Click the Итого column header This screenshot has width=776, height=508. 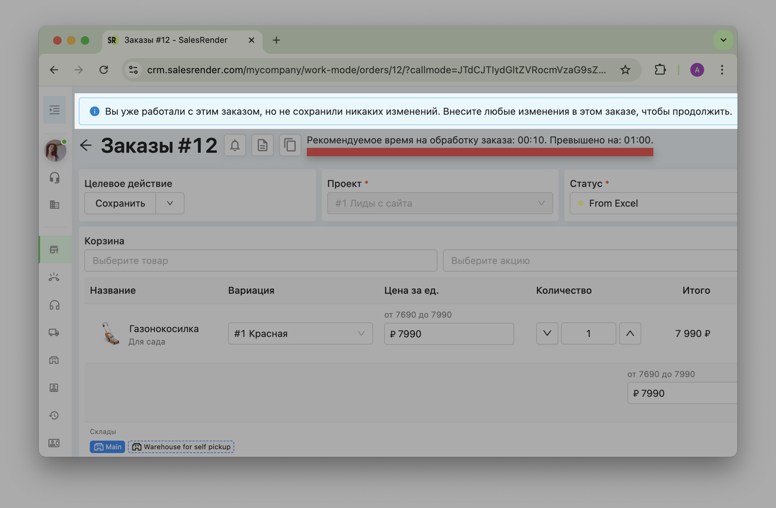pos(696,290)
